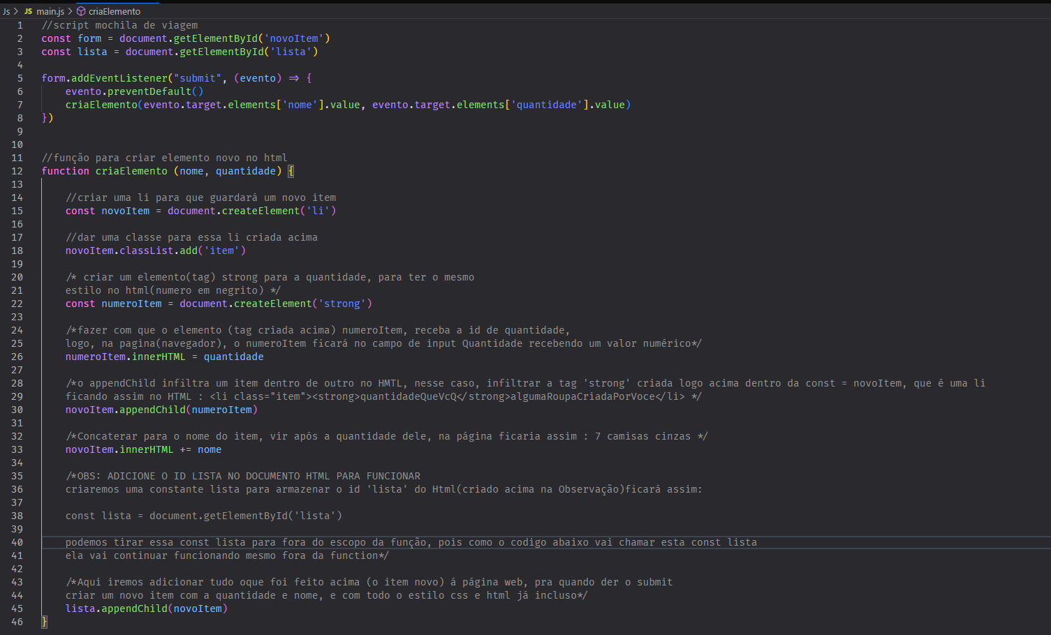This screenshot has height=635, width=1051.
Task: Open the criaElemento breadcrumb dropdown
Action: (x=114, y=11)
